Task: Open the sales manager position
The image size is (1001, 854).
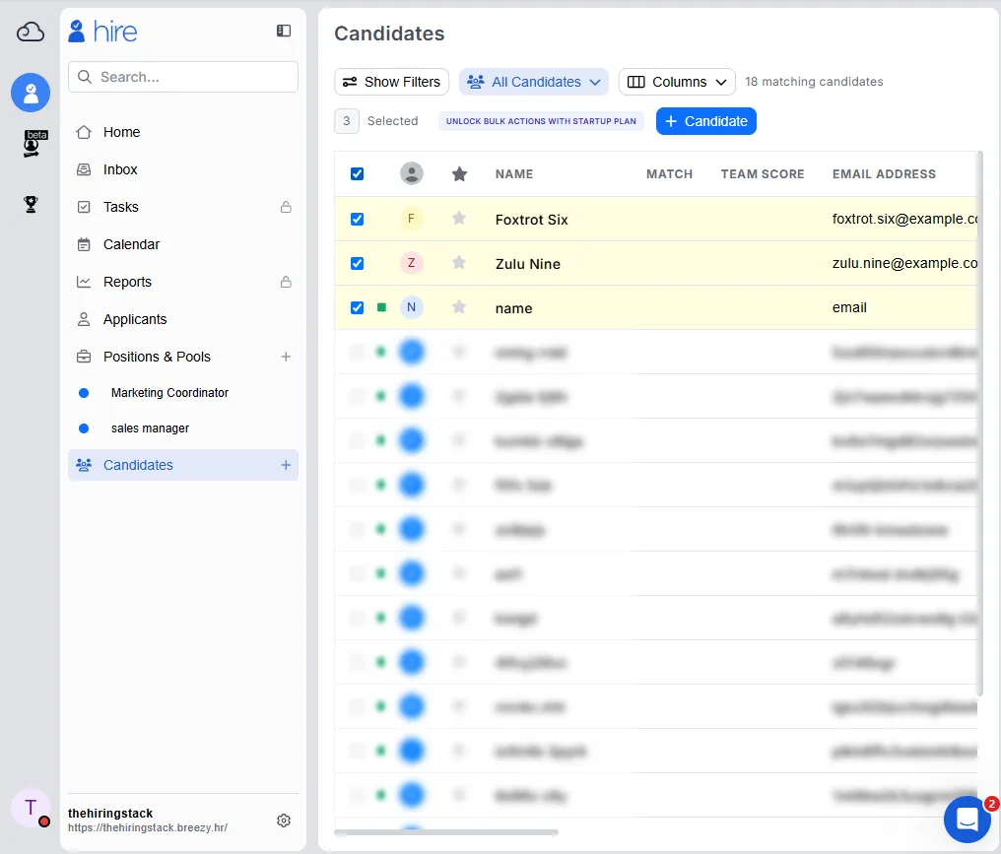Action: 150,428
